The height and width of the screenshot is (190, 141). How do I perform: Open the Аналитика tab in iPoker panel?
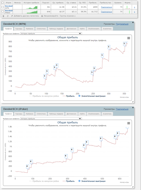pyautogui.click(x=107, y=114)
